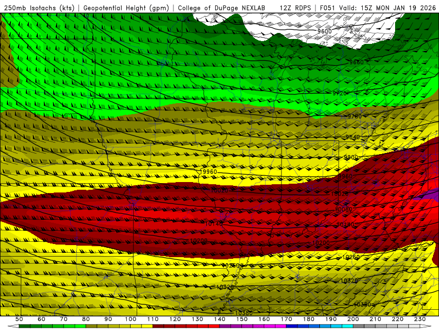Click the 150 kt legend label
439x329 pixels.
(x=242, y=319)
